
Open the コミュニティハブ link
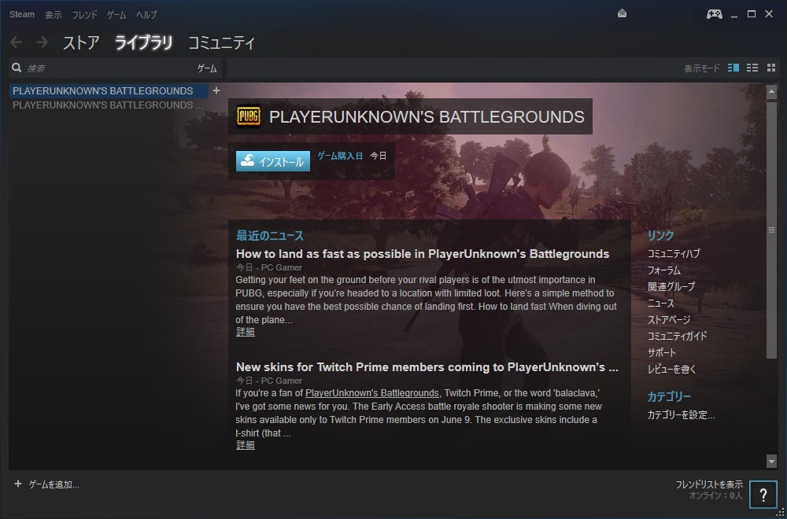point(674,254)
